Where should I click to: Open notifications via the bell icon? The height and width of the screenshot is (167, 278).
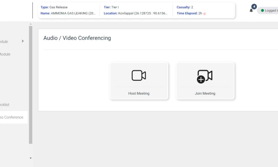coord(251,10)
